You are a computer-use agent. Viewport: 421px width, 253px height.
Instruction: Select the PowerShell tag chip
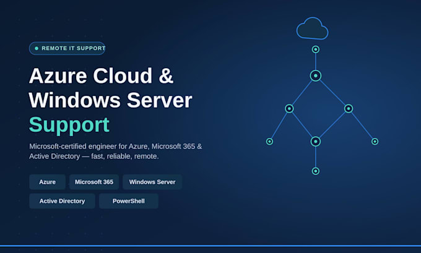tap(129, 201)
